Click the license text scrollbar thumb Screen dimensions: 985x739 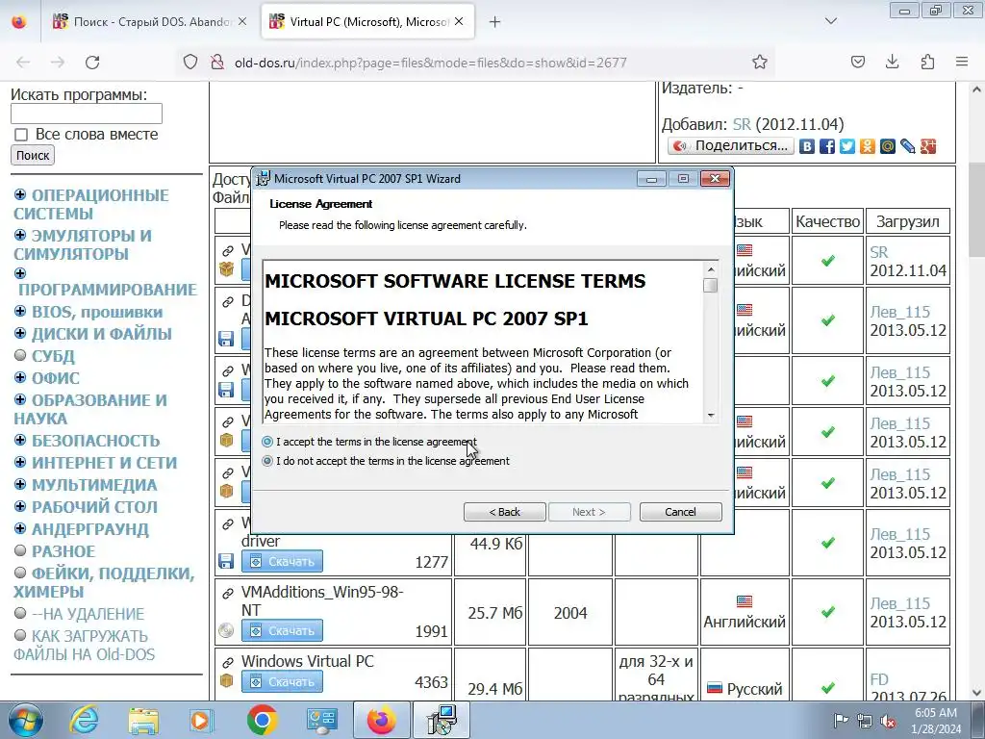point(711,285)
